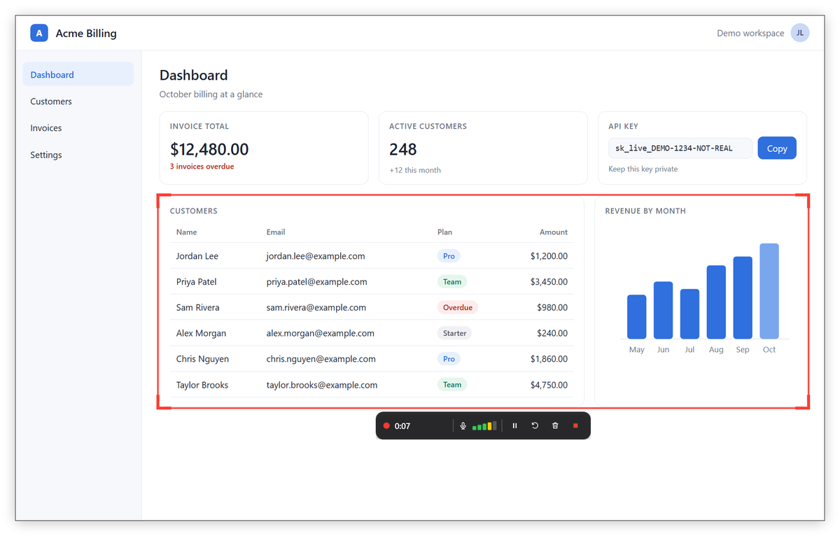This screenshot has height=536, width=840.
Task: Copy the API key
Action: tap(777, 148)
